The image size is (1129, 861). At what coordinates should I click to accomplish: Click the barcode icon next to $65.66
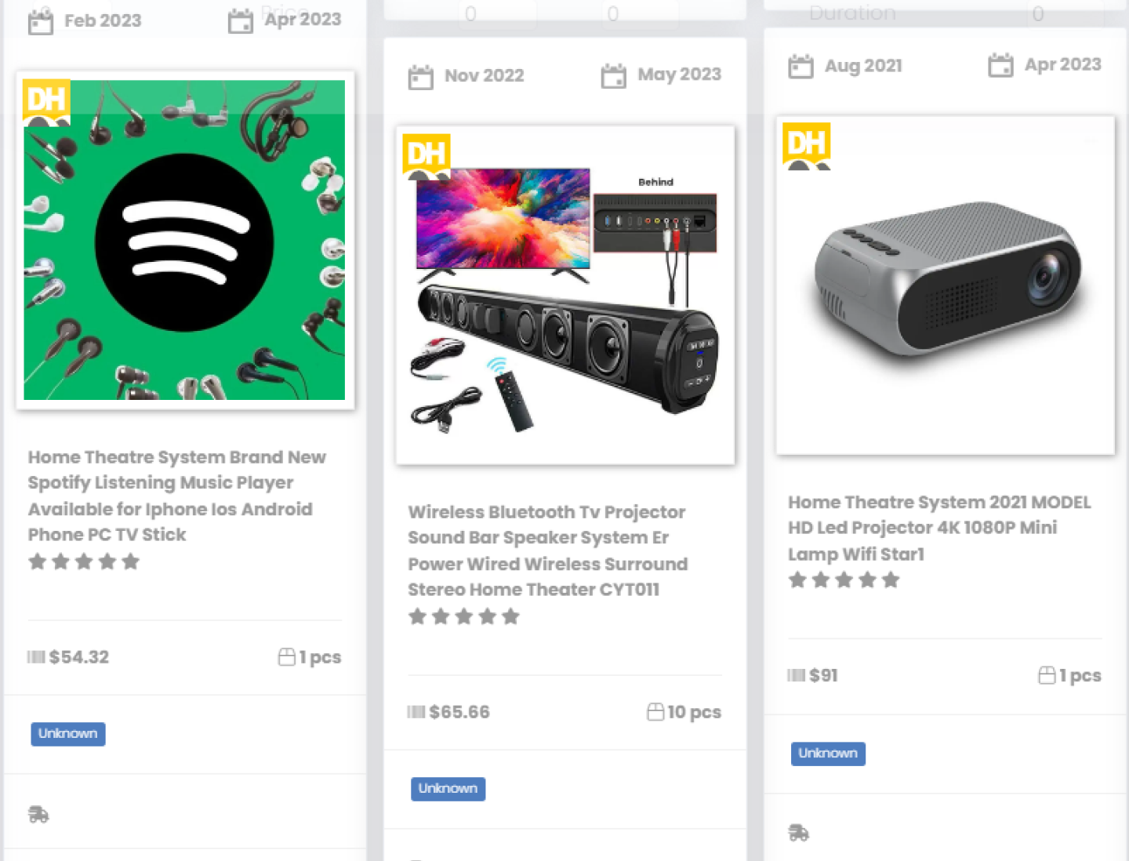(416, 712)
